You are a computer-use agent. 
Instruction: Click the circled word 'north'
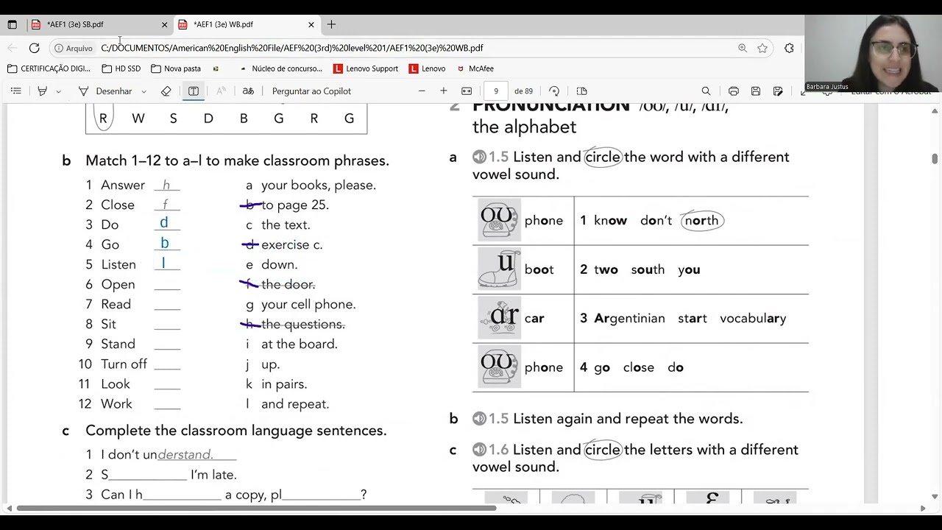702,220
